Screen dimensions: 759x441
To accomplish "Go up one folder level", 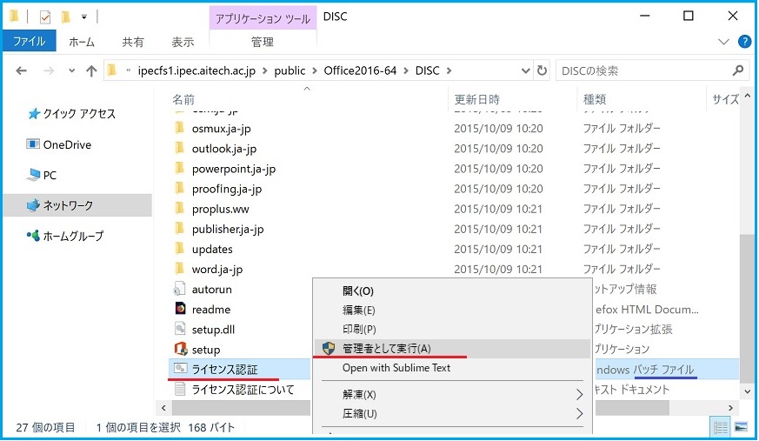I will (91, 70).
